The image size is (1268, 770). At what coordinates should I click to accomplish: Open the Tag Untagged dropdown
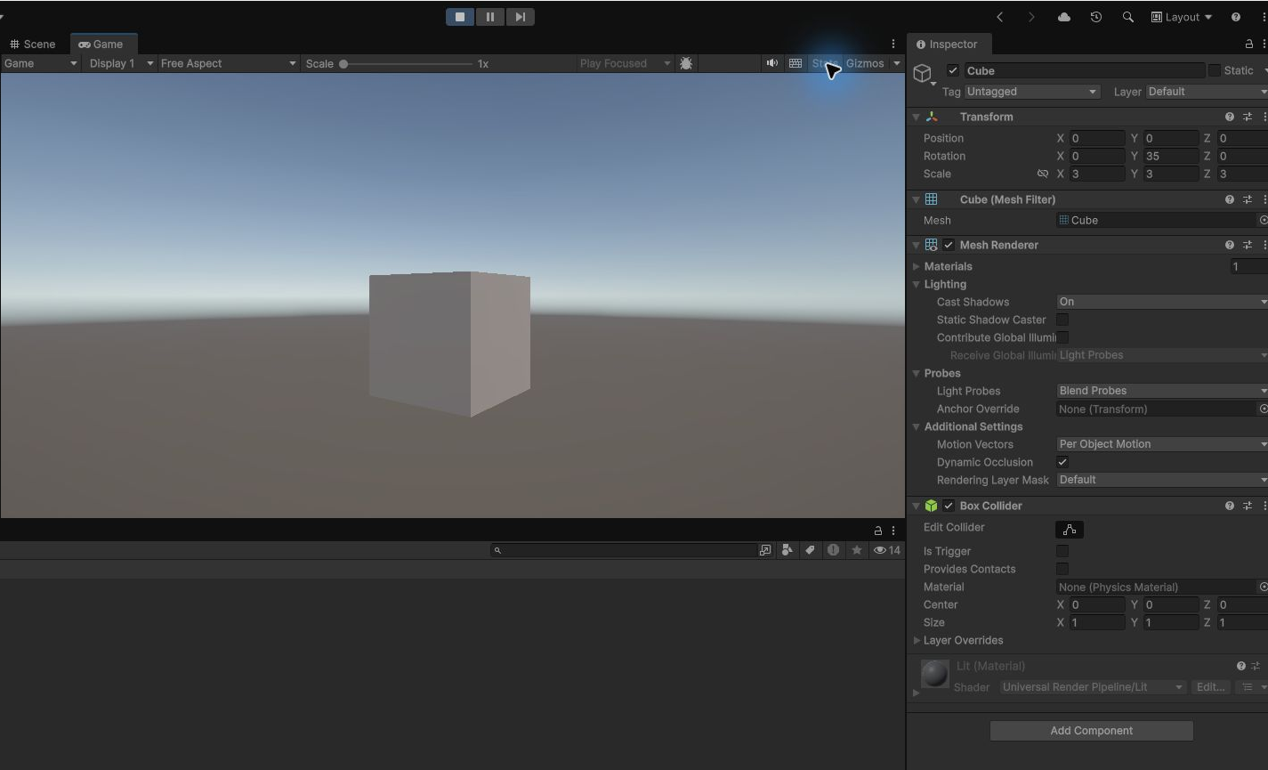pyautogui.click(x=1032, y=92)
